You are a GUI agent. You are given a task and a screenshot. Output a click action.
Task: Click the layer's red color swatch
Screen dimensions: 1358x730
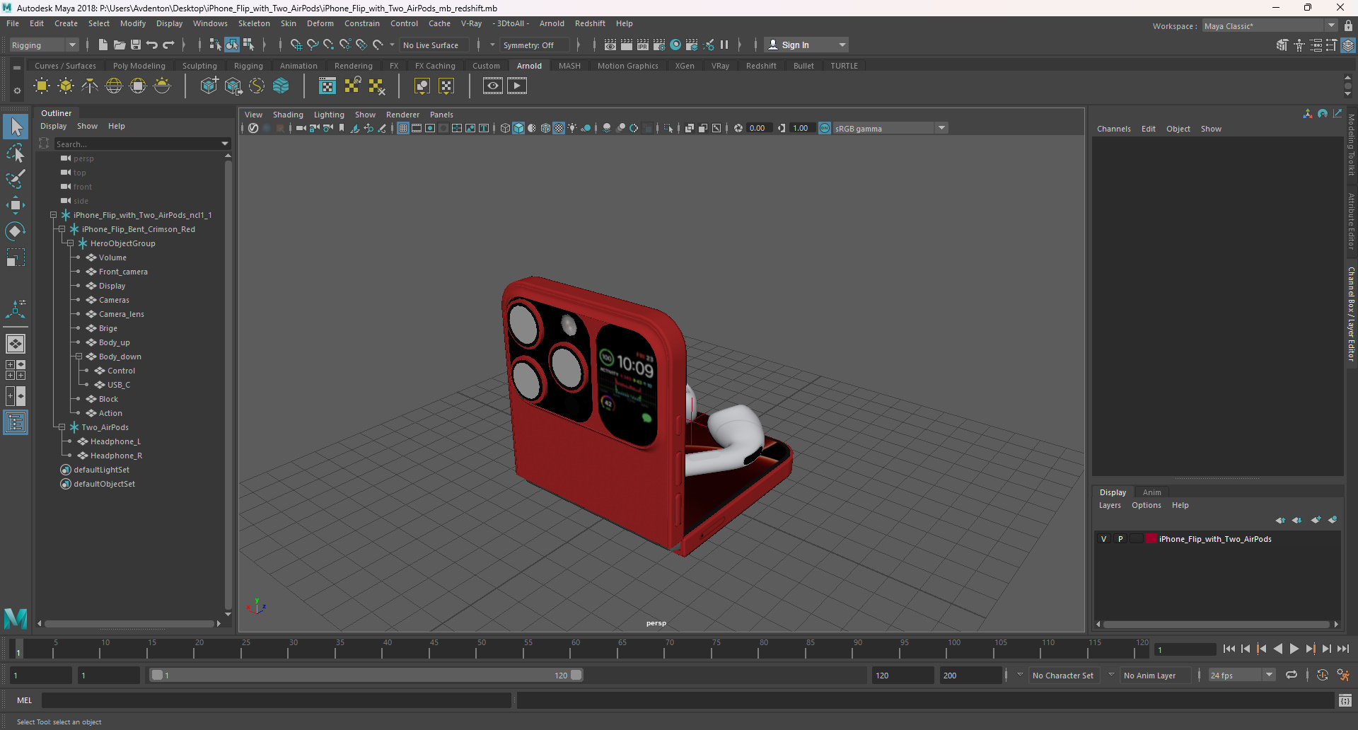tap(1151, 539)
